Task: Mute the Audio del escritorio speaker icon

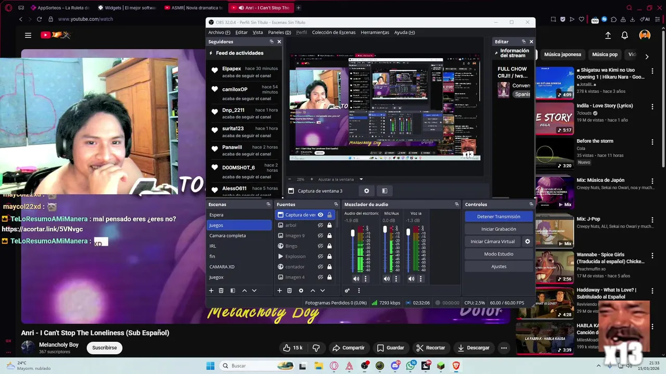Action: tap(356, 278)
